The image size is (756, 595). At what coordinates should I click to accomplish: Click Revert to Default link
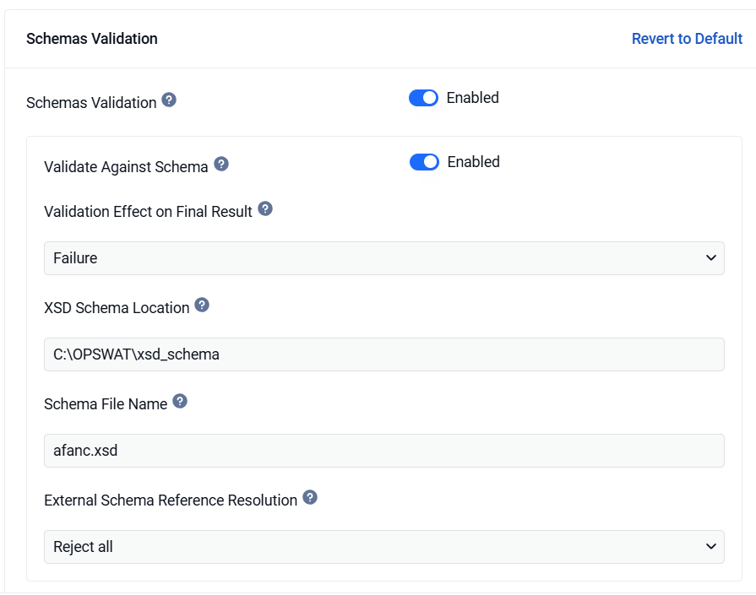click(687, 39)
